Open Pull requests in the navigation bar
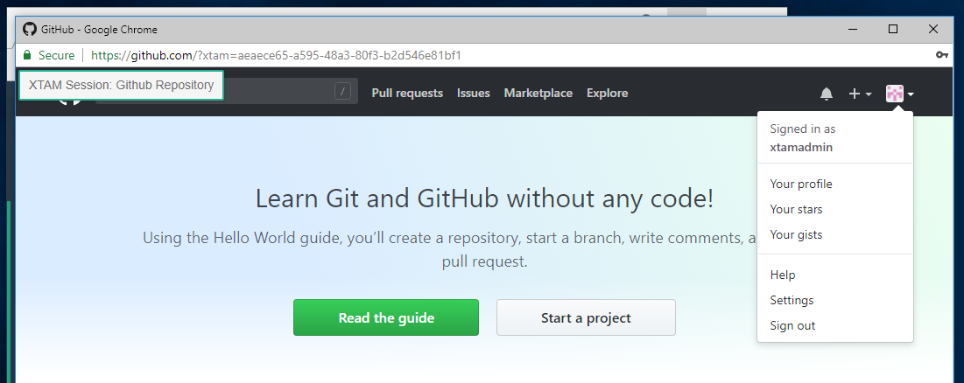The height and width of the screenshot is (383, 964). coord(407,93)
